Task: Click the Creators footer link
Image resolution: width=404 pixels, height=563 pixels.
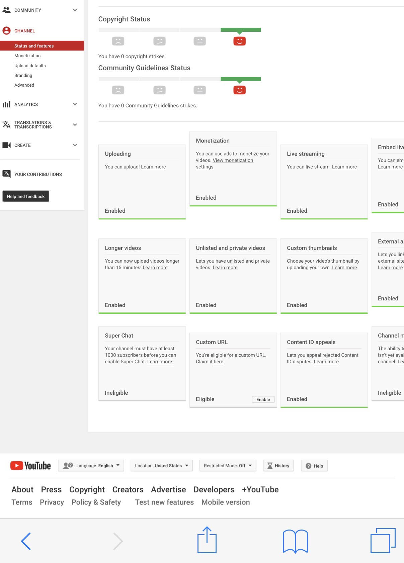Action: (128, 489)
